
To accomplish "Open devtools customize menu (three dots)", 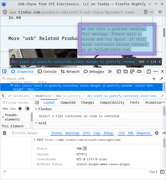I will point(156,71).
